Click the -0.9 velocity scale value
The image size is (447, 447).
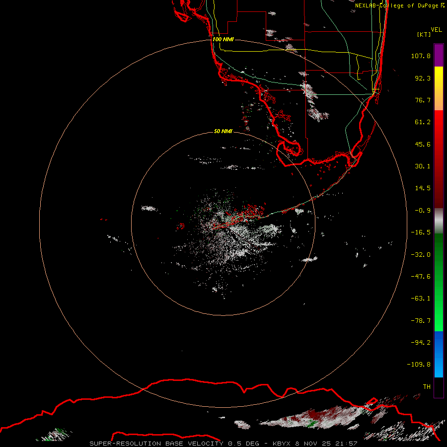pos(423,211)
